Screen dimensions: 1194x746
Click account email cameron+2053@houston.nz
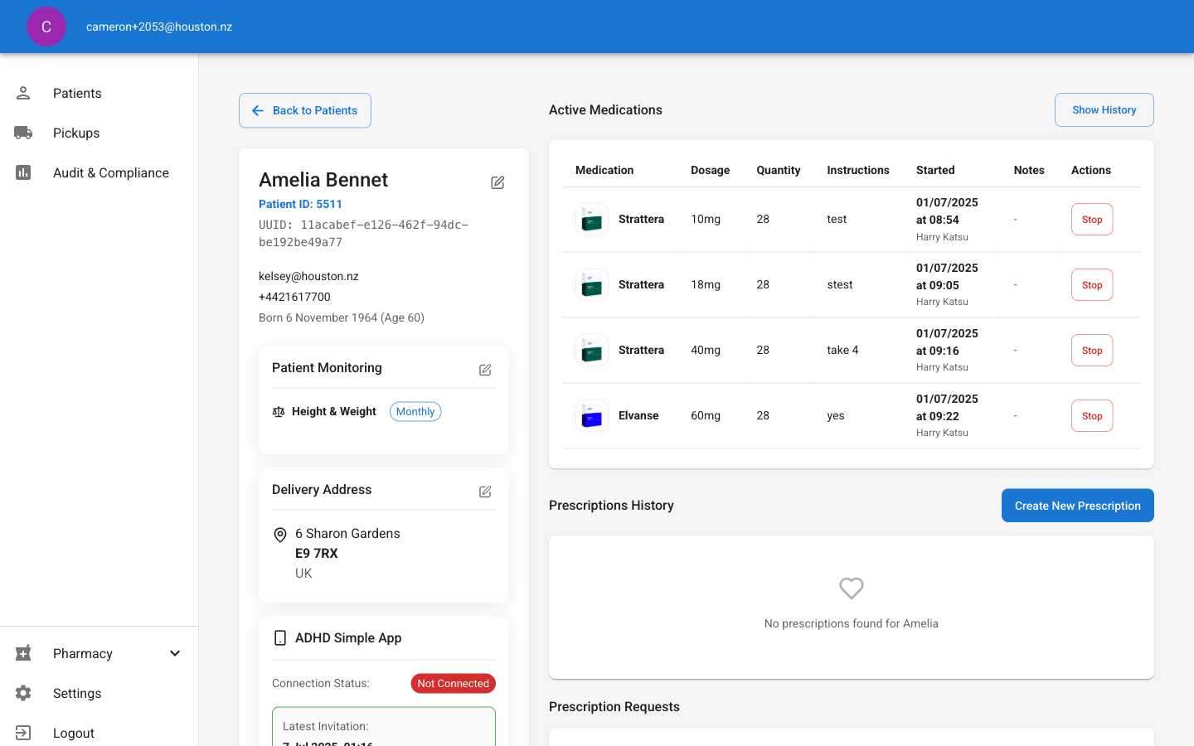click(159, 27)
